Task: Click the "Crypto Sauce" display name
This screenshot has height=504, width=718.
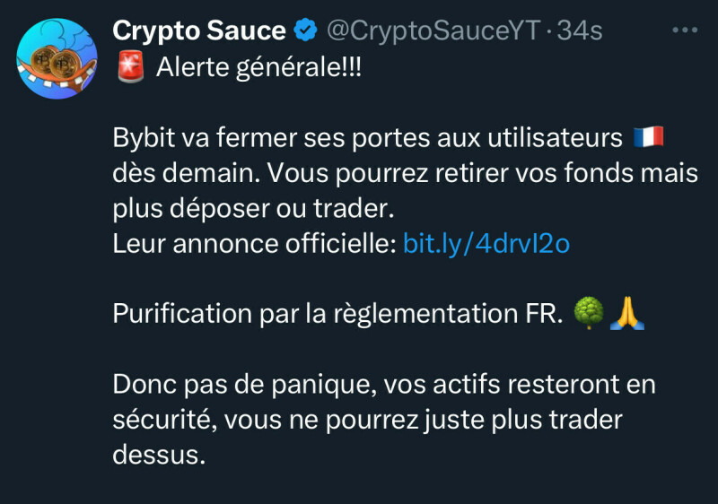Action: 198,31
